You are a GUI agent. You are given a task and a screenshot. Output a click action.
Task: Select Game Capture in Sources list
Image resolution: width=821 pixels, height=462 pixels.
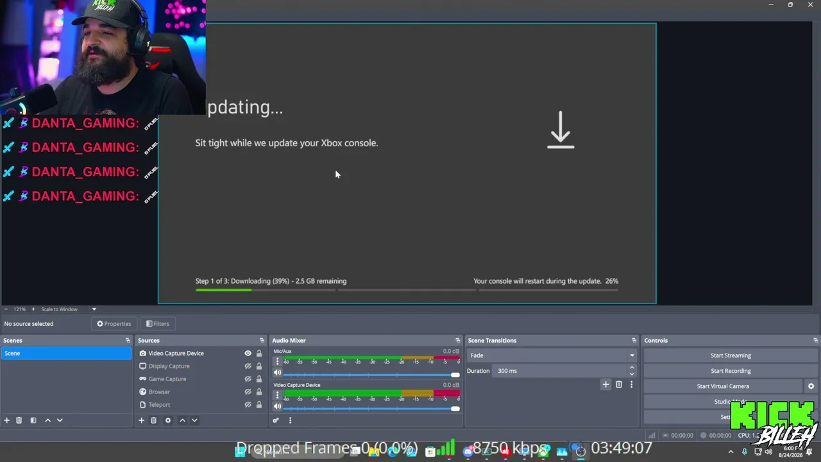tap(167, 379)
